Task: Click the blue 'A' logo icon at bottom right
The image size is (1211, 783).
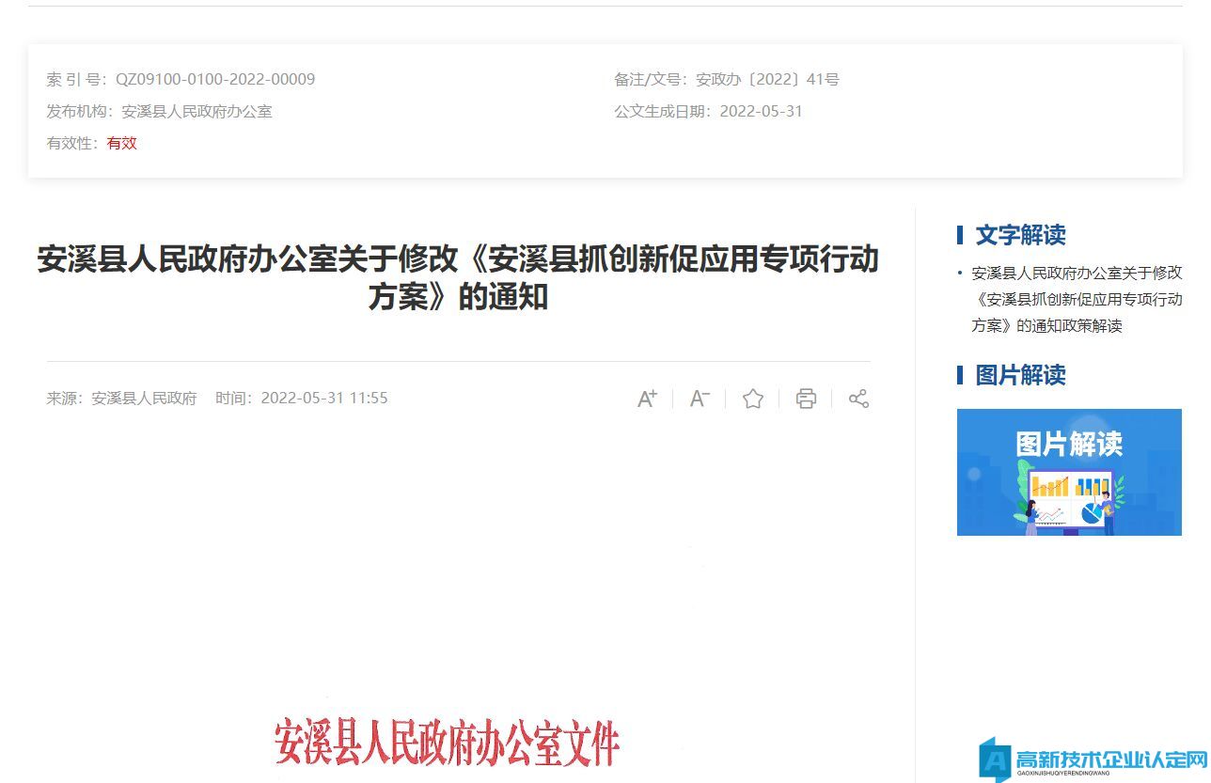Action: click(x=995, y=760)
